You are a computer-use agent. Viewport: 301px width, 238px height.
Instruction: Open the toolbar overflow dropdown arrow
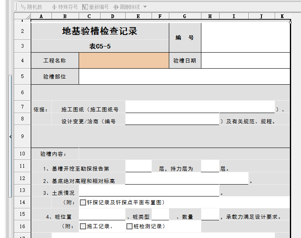(145, 7)
